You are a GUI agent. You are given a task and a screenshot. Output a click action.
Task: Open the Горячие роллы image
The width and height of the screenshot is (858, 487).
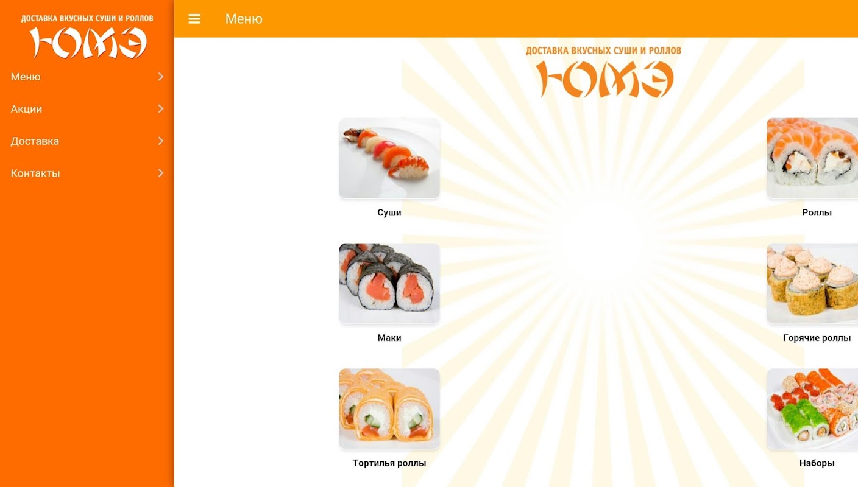(x=812, y=283)
